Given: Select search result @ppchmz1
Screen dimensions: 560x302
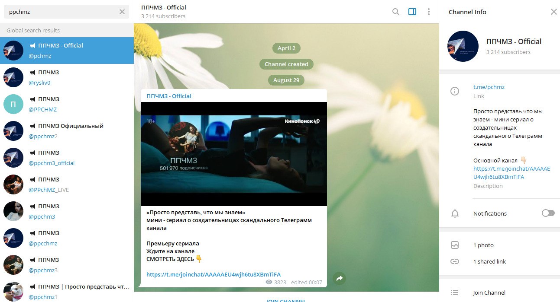Looking at the screenshot, I should (x=67, y=290).
